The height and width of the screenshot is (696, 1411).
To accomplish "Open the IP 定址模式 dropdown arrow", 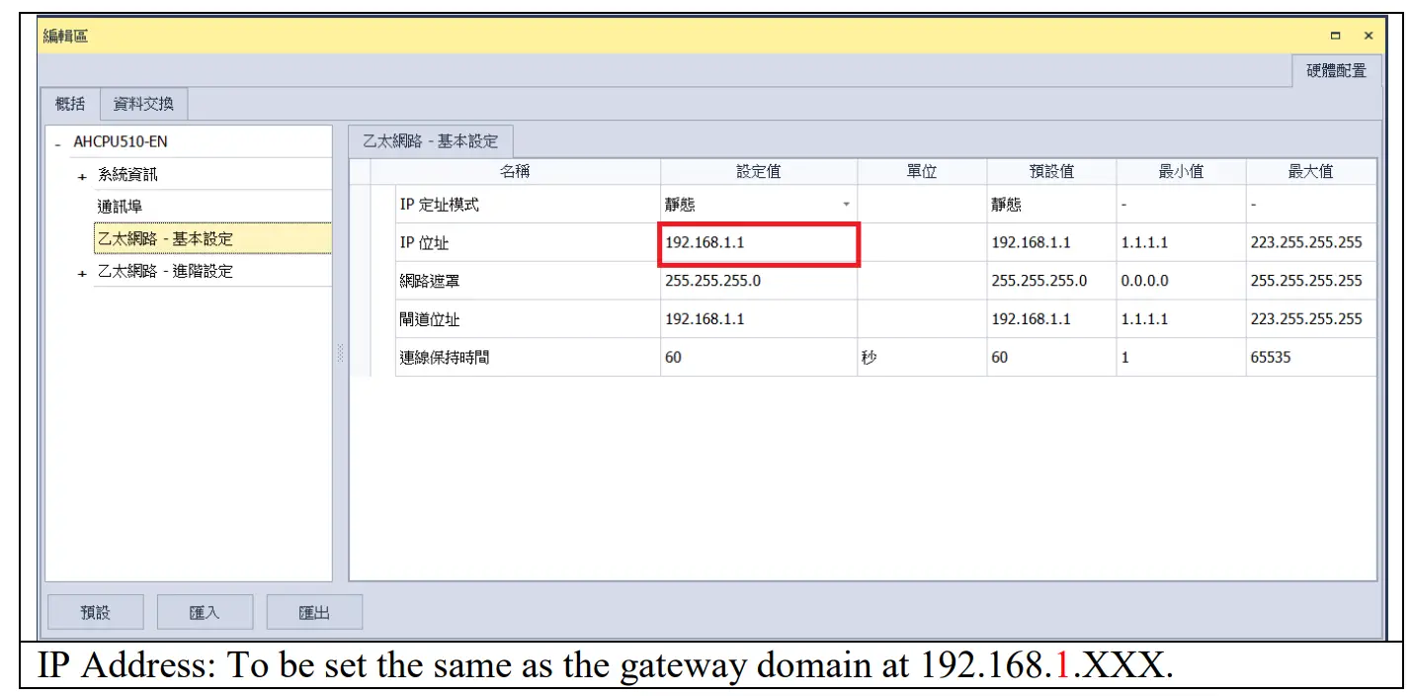I will point(846,205).
